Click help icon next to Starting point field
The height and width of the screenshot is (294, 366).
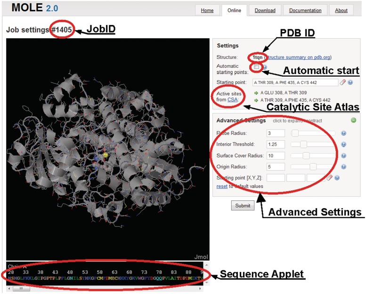[350, 82]
